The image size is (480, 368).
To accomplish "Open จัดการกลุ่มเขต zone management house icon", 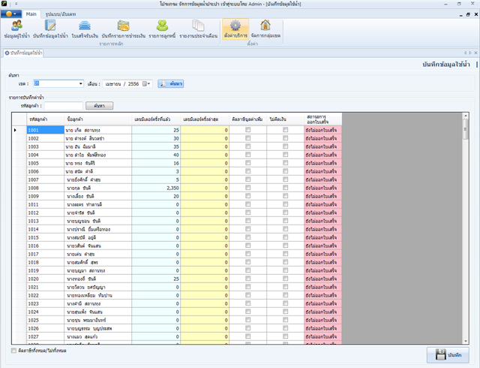I will pyautogui.click(x=265, y=29).
